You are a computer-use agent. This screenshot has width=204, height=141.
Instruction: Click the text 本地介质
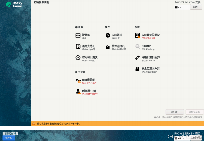pos(116,38)
